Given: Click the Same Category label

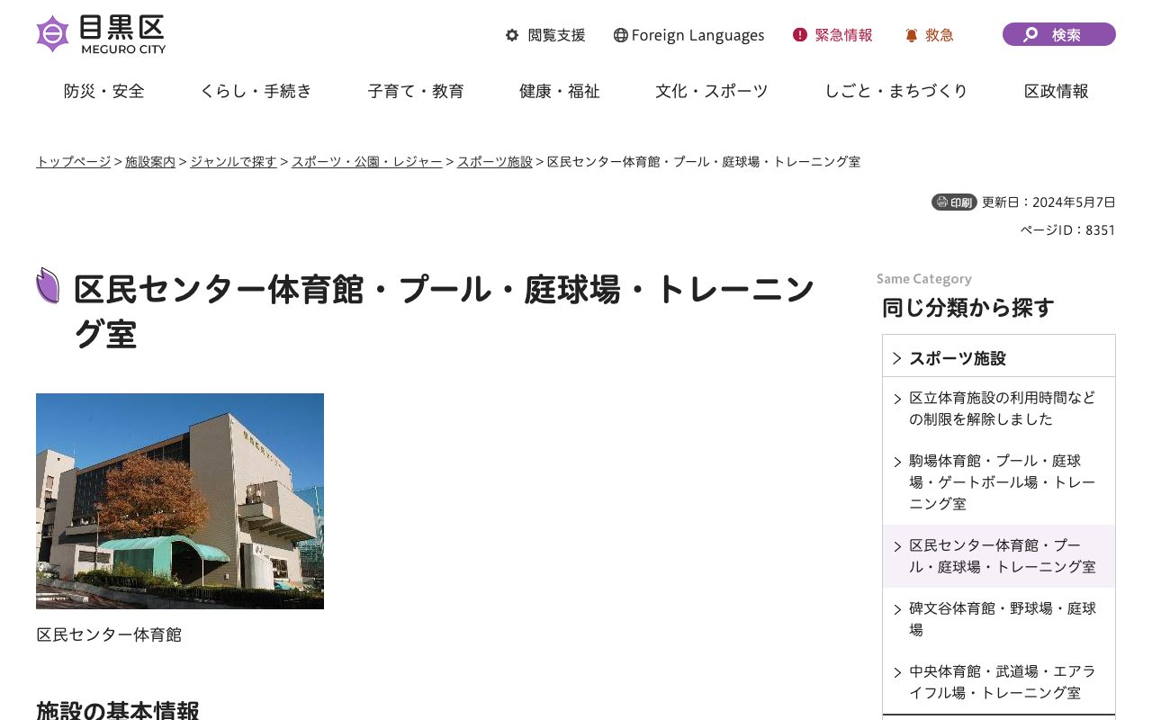Looking at the screenshot, I should (x=924, y=279).
